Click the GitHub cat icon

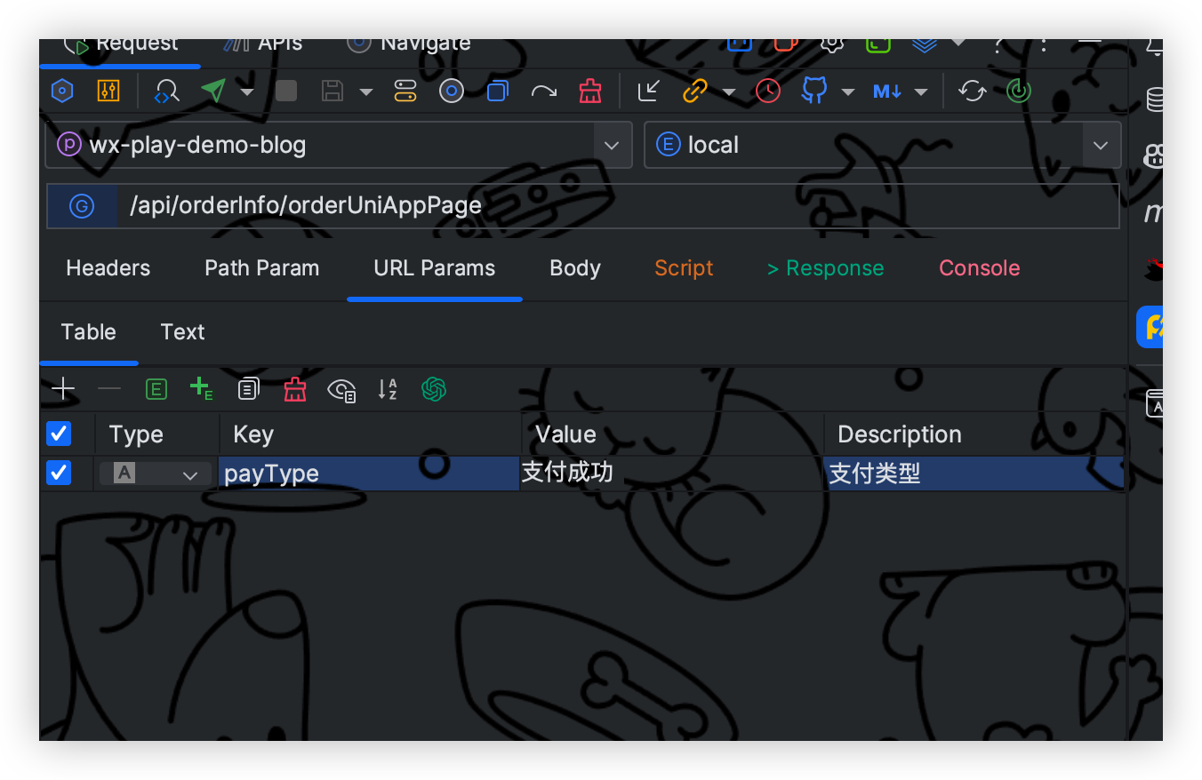pos(813,91)
